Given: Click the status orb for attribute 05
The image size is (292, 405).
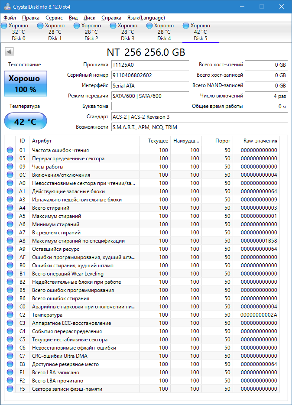Looking at the screenshot, I should [x=10, y=159].
